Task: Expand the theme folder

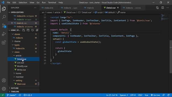Action: coord(17,41)
